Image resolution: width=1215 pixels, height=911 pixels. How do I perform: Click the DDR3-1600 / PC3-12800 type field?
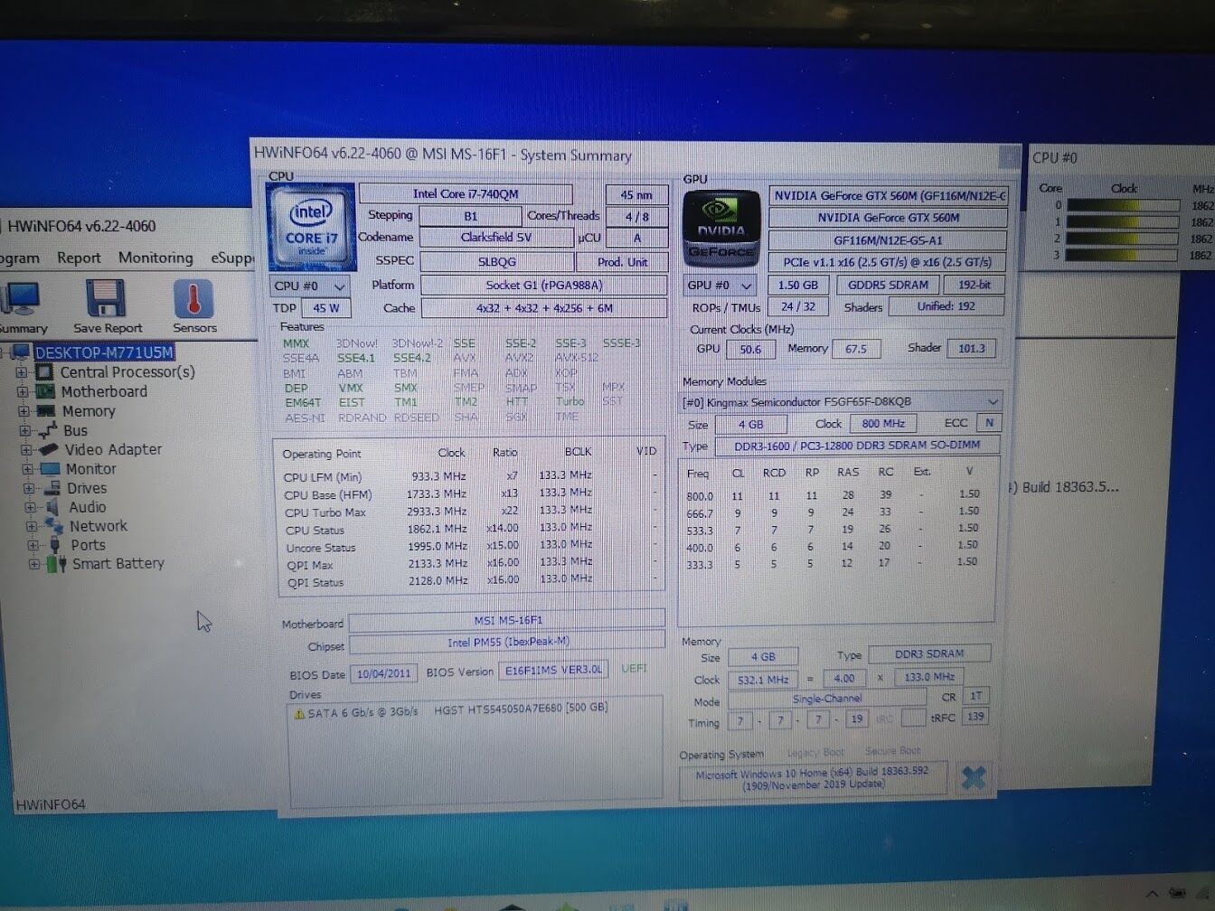click(857, 446)
